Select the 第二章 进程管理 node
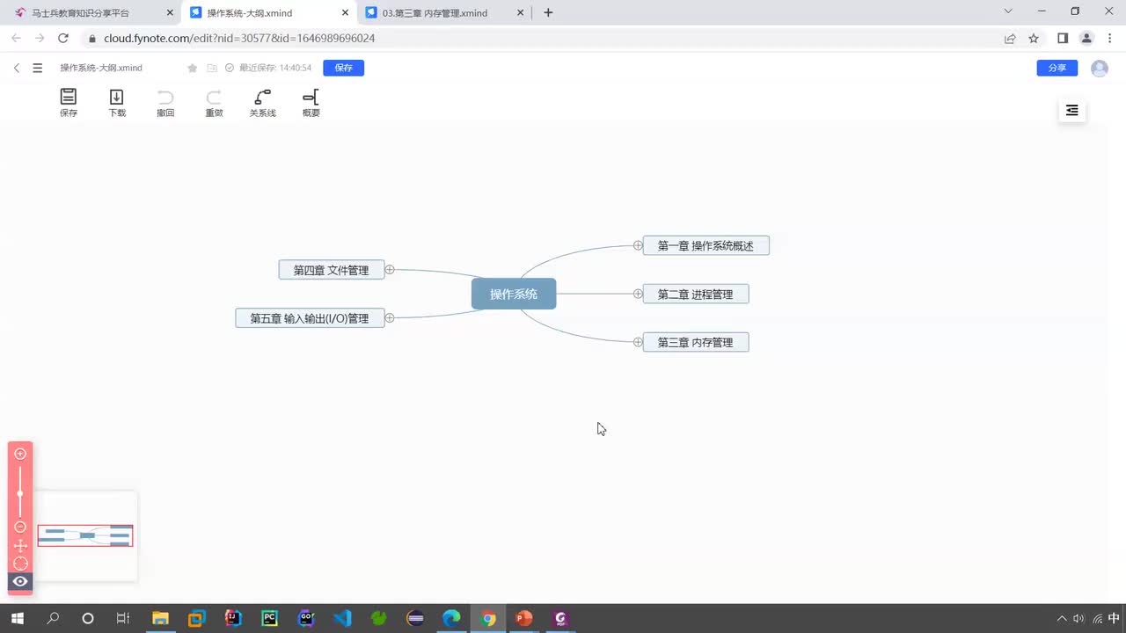 pos(696,294)
